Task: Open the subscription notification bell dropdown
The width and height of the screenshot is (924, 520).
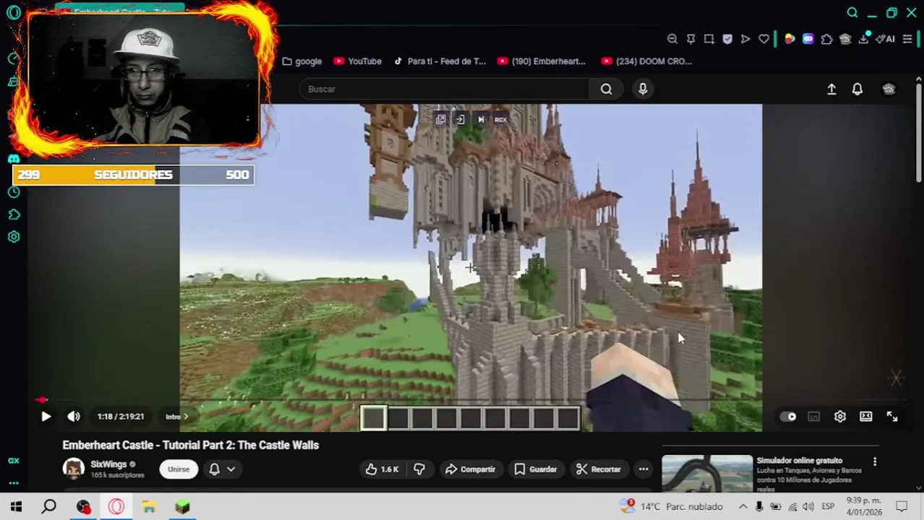Action: click(x=222, y=469)
